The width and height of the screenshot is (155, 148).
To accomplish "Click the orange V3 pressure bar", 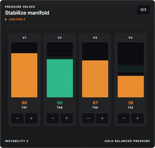I will [x=95, y=79].
